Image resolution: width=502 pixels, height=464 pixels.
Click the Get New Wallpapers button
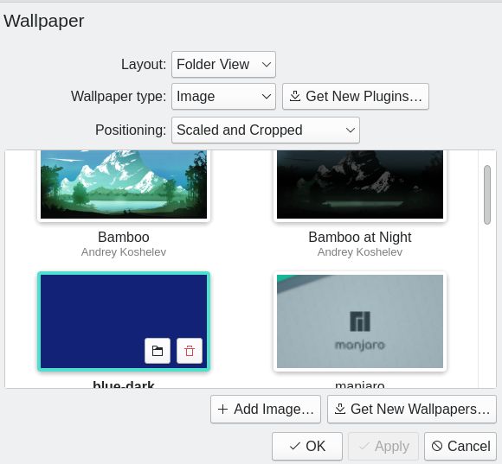(412, 409)
